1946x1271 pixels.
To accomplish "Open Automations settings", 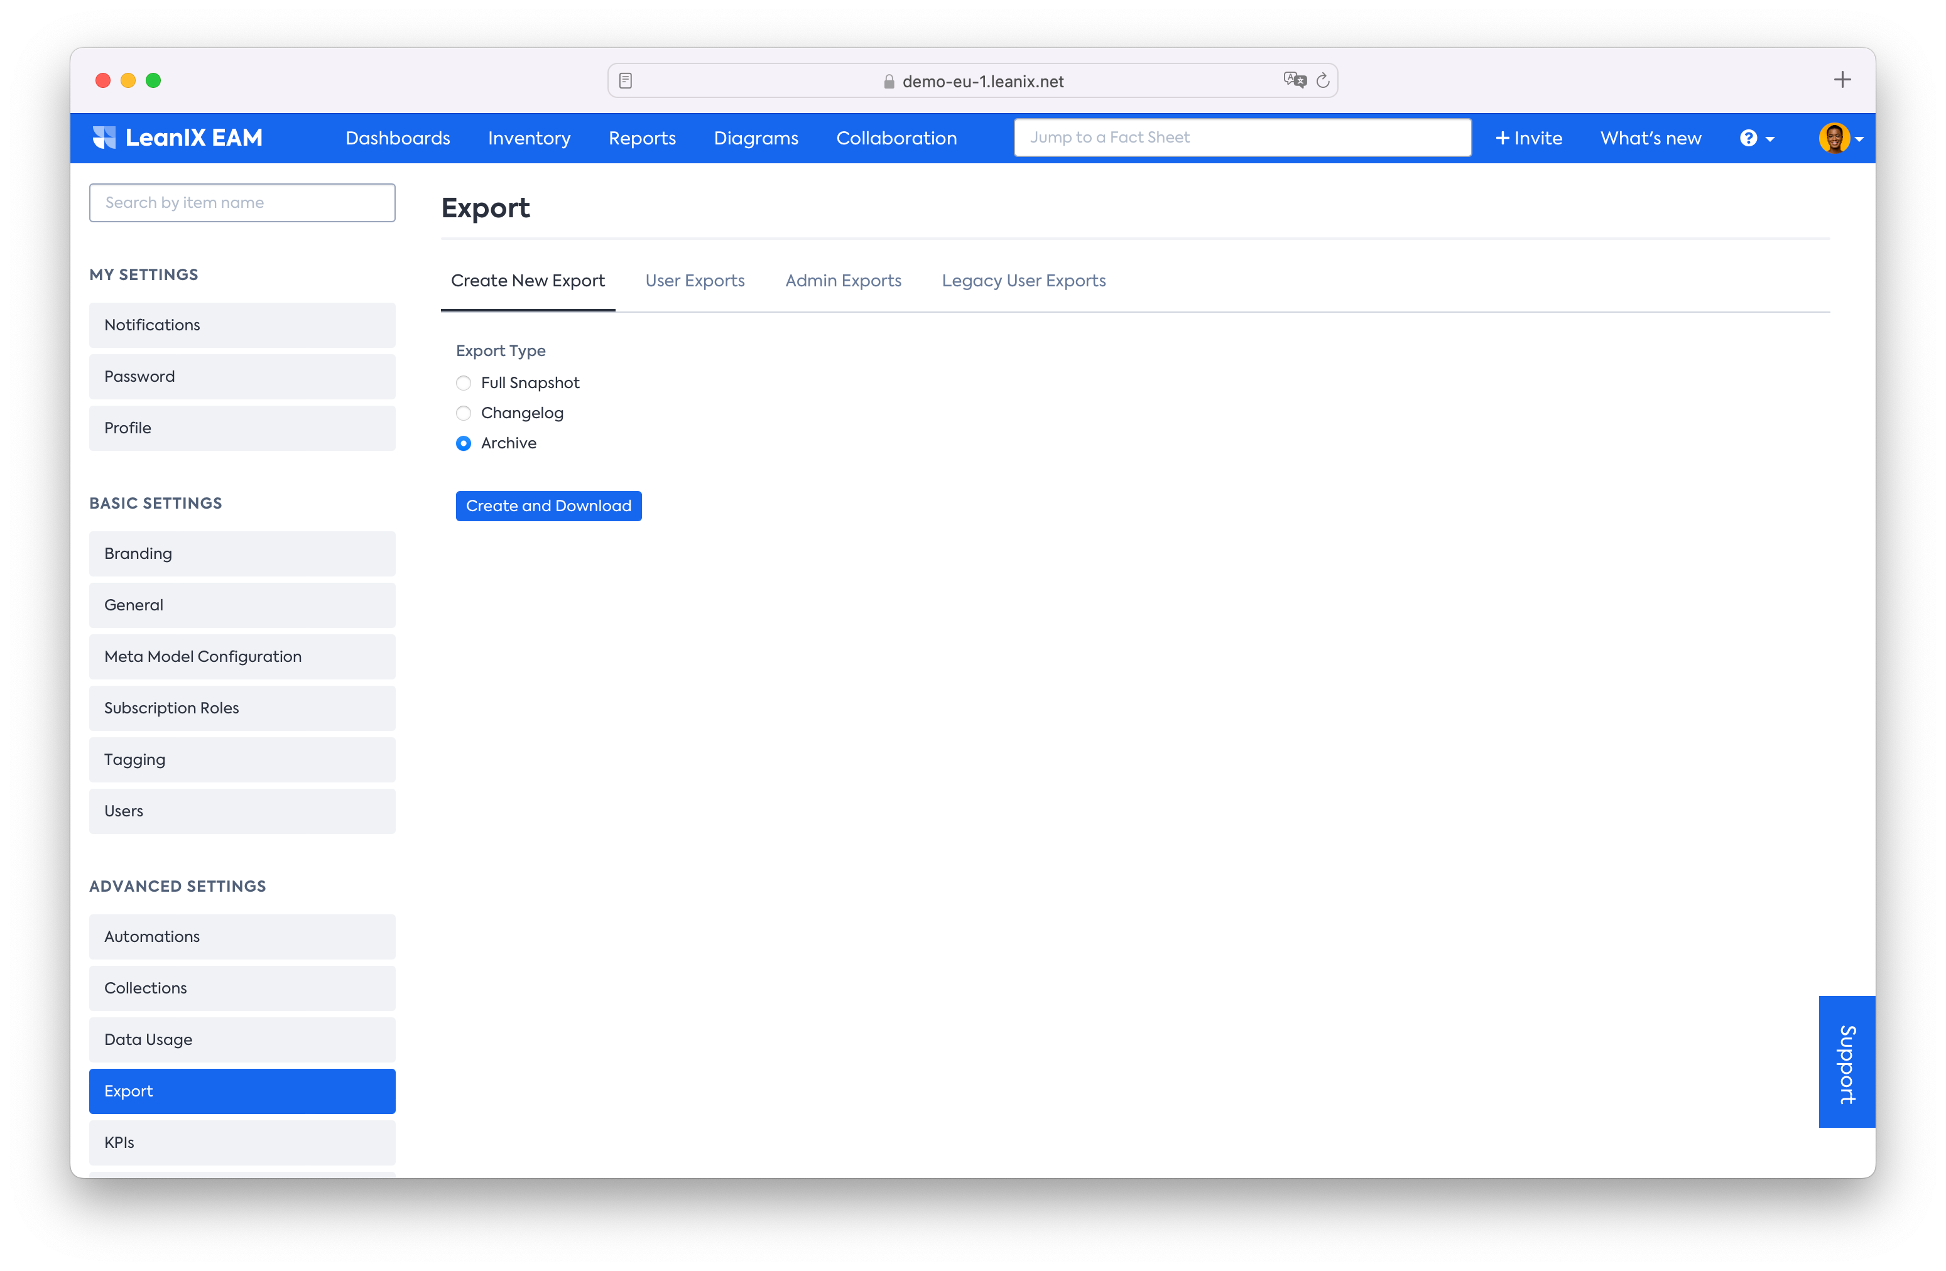I will tap(242, 937).
